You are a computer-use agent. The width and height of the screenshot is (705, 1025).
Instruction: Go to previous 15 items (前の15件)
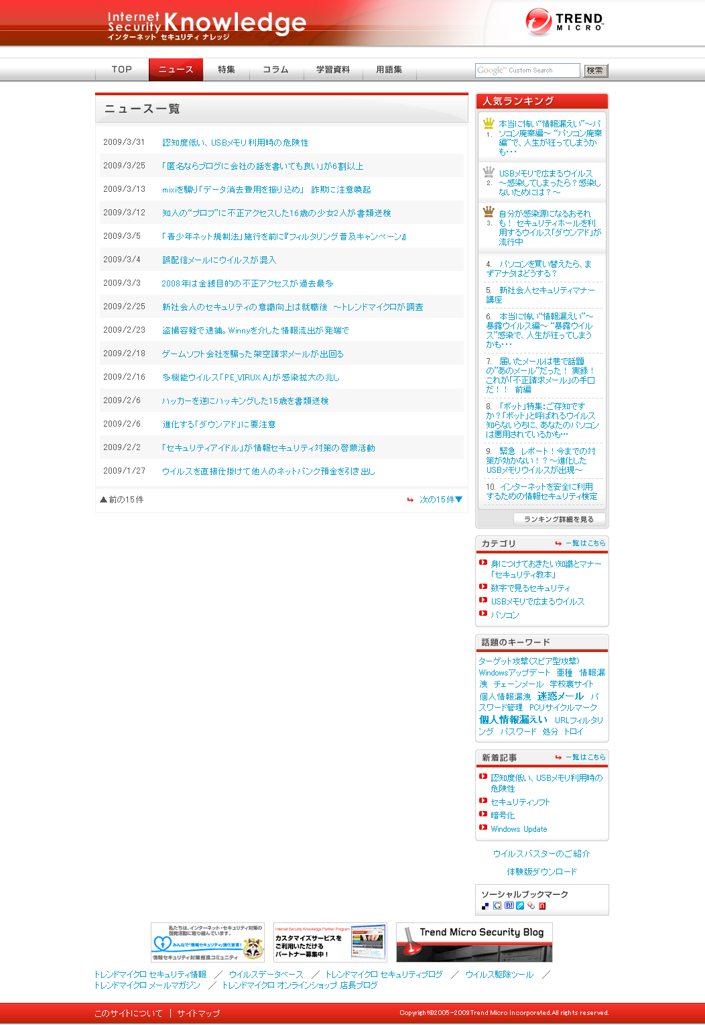point(122,500)
